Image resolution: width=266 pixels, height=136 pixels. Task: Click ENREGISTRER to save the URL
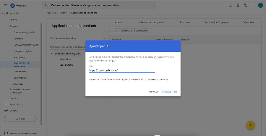click(x=169, y=92)
